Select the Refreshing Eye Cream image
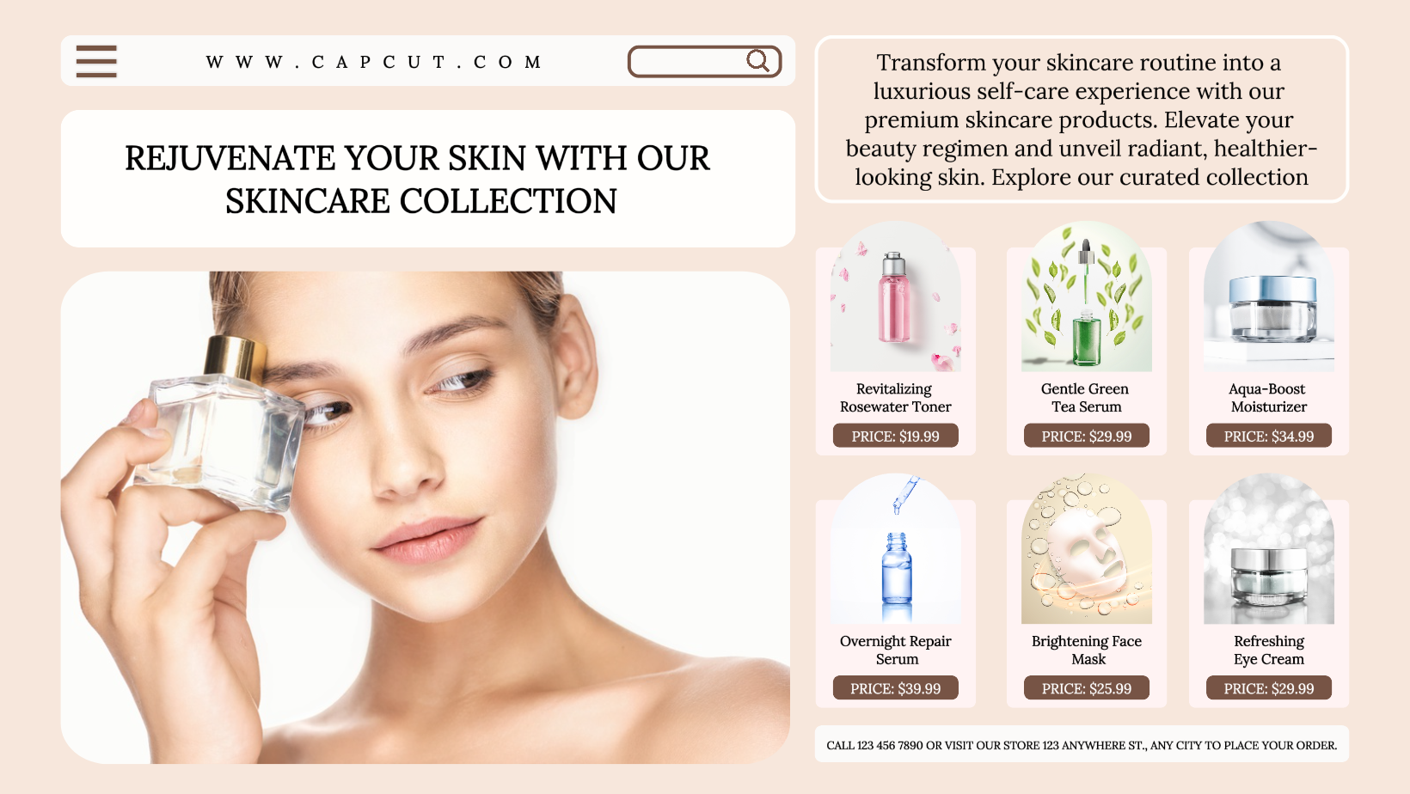Image resolution: width=1410 pixels, height=794 pixels. coord(1269,548)
